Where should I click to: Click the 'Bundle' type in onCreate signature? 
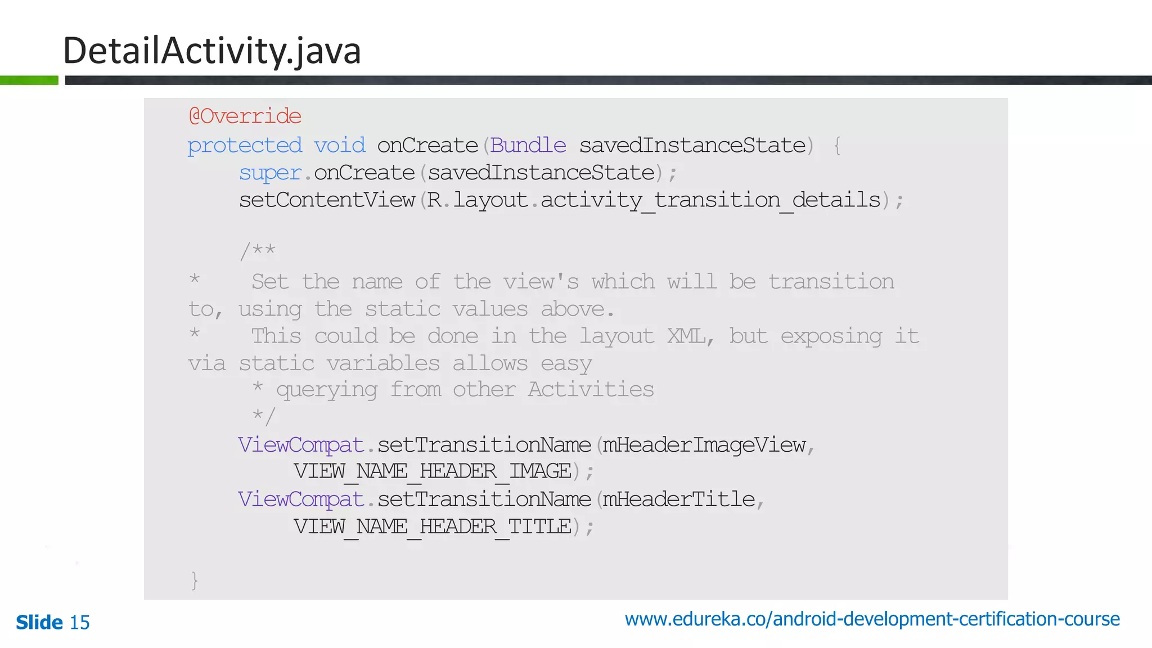click(x=528, y=145)
